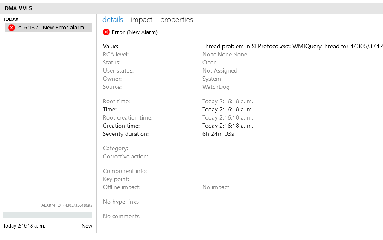Click the red Error icon beside New Alarm
This screenshot has height=240, width=383.
point(106,32)
